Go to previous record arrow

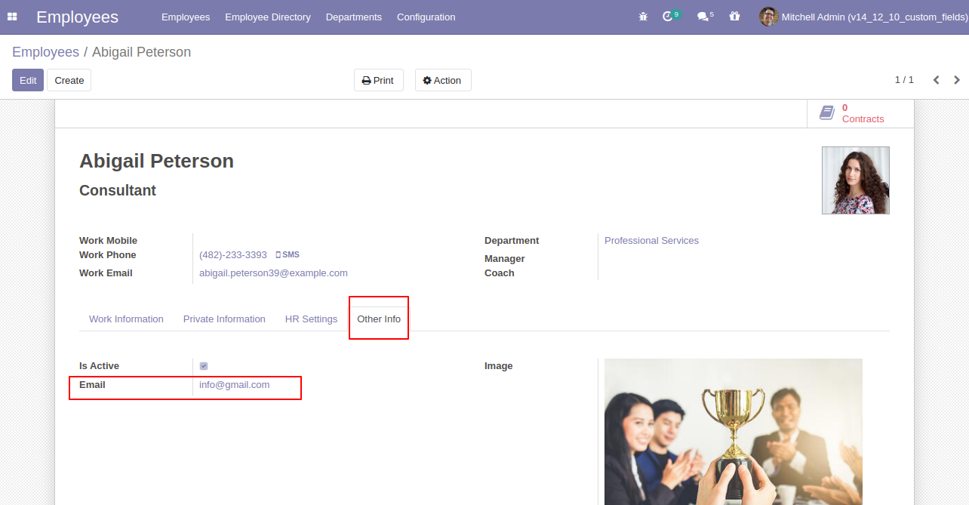(x=936, y=80)
